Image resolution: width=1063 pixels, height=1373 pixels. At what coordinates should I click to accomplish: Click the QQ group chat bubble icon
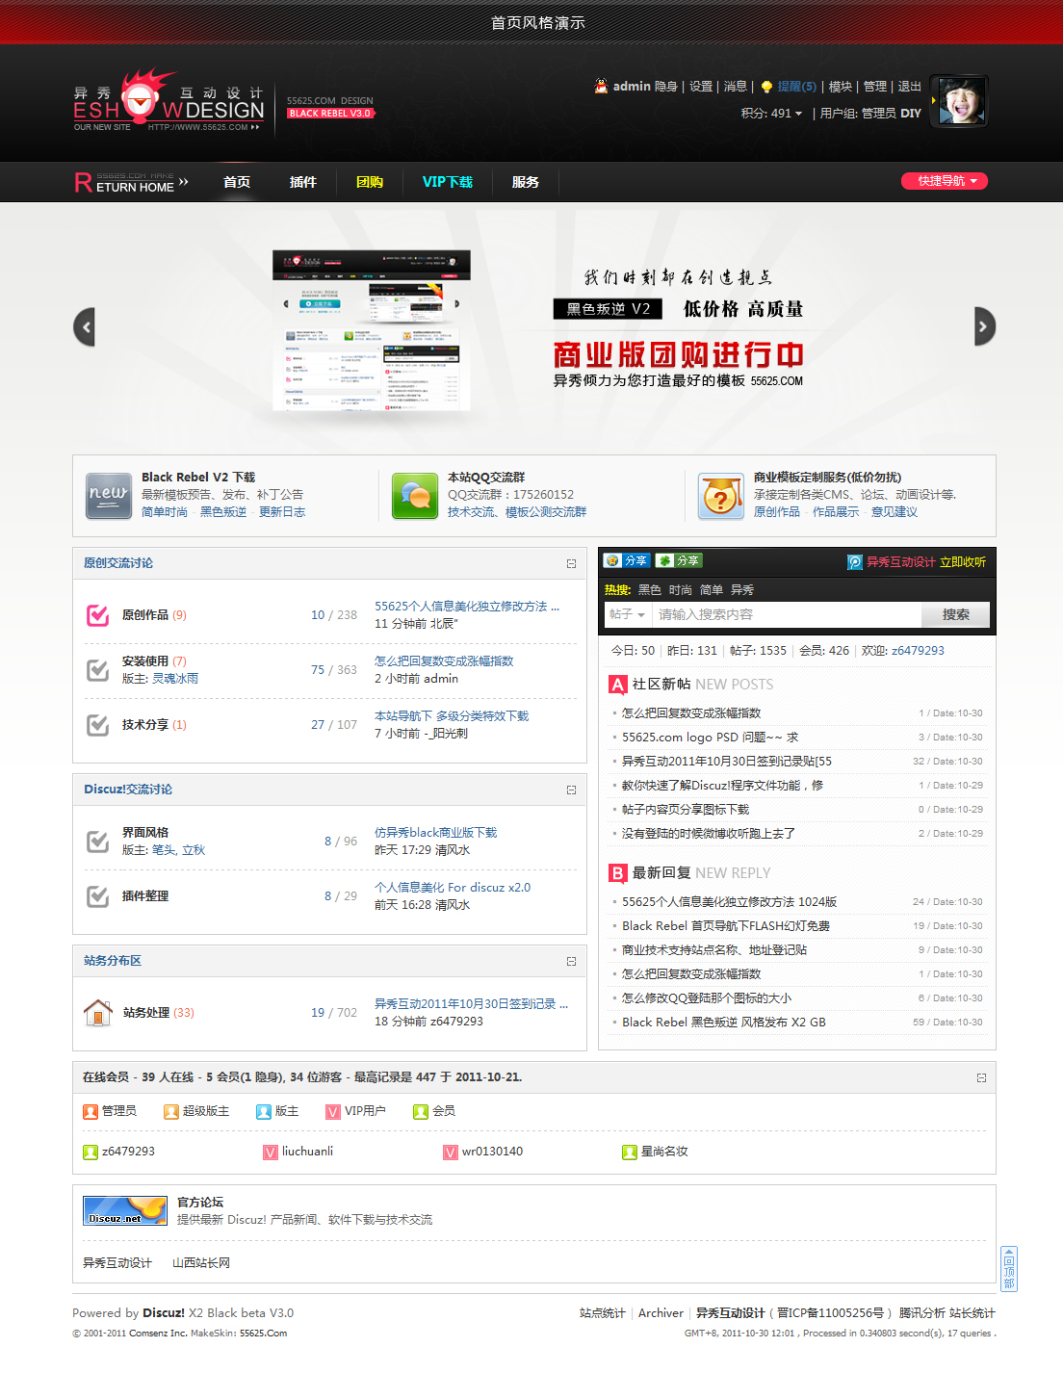pyautogui.click(x=415, y=496)
